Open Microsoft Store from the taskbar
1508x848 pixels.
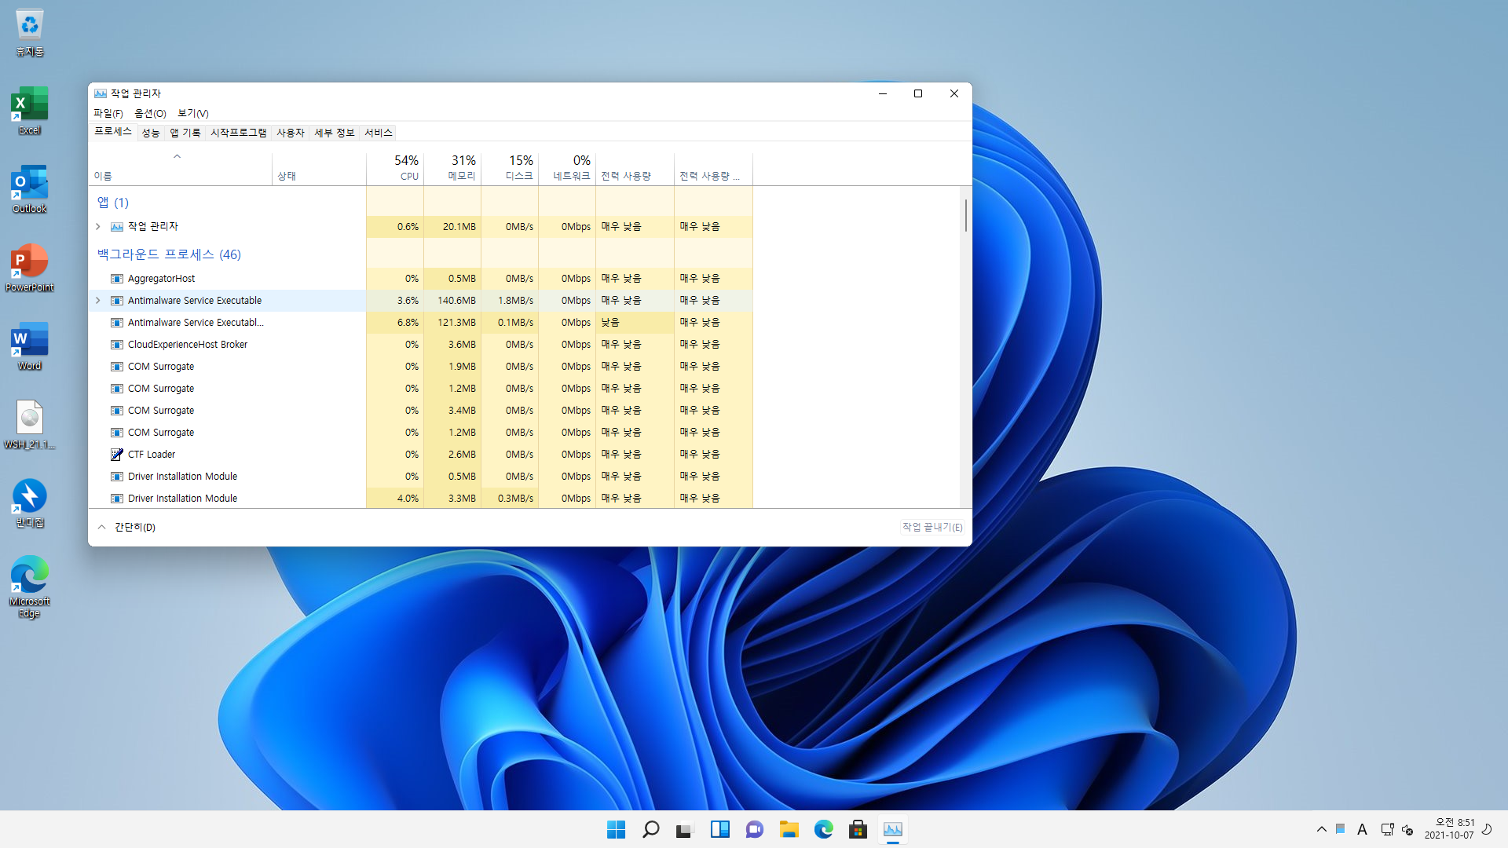tap(858, 829)
